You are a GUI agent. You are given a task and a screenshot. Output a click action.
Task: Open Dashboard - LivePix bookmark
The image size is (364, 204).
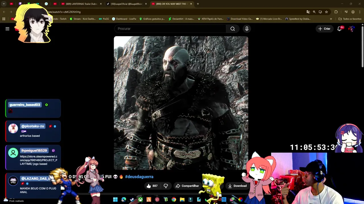pyautogui.click(x=124, y=19)
